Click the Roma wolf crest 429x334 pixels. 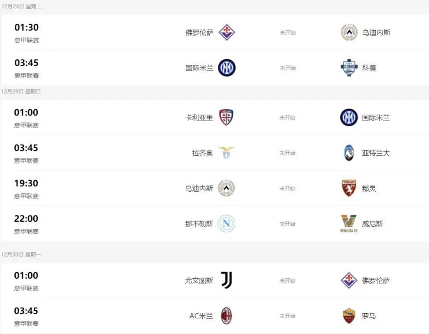[x=349, y=316]
